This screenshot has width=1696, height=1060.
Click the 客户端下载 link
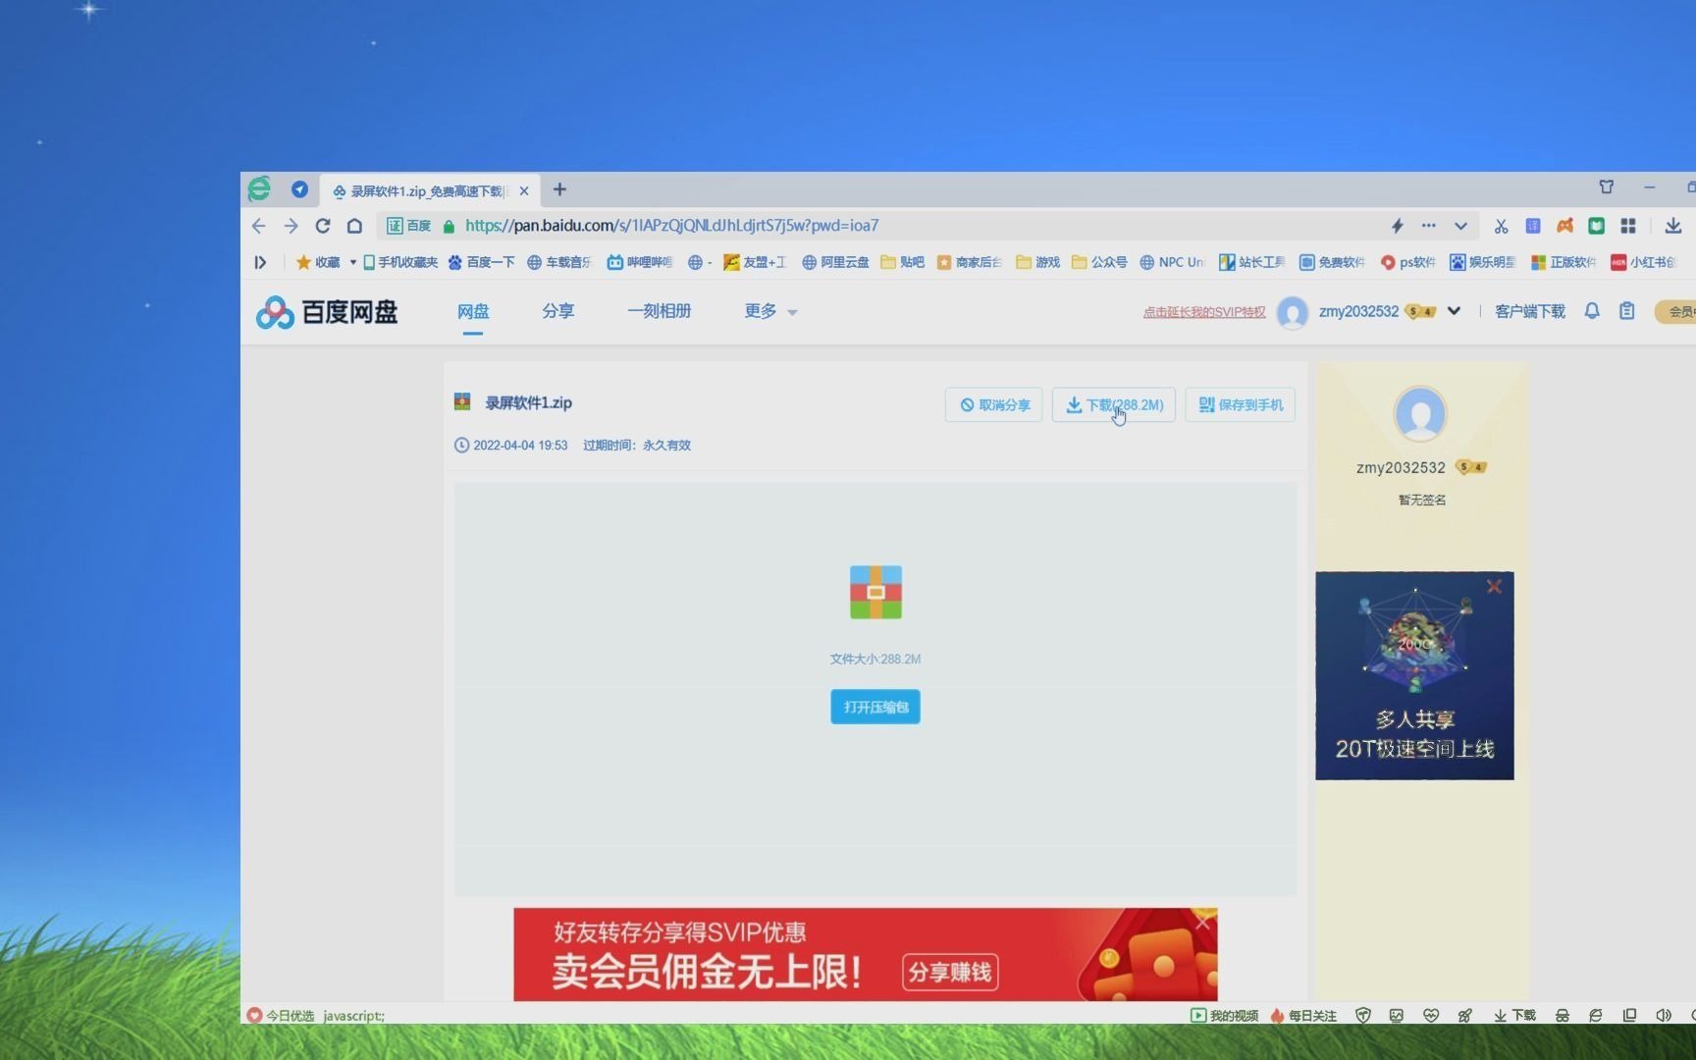[1530, 311]
